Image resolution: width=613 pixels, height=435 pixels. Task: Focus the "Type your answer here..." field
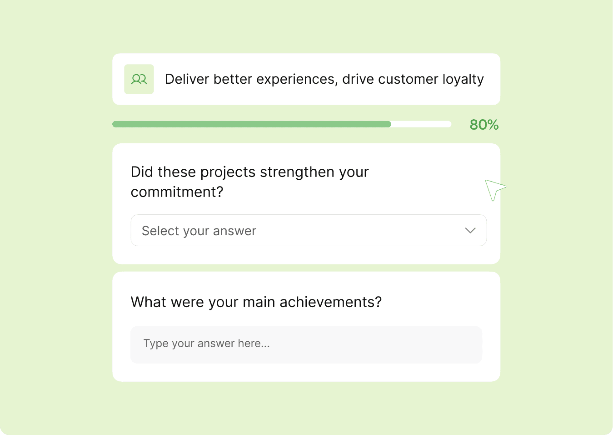[x=306, y=344]
